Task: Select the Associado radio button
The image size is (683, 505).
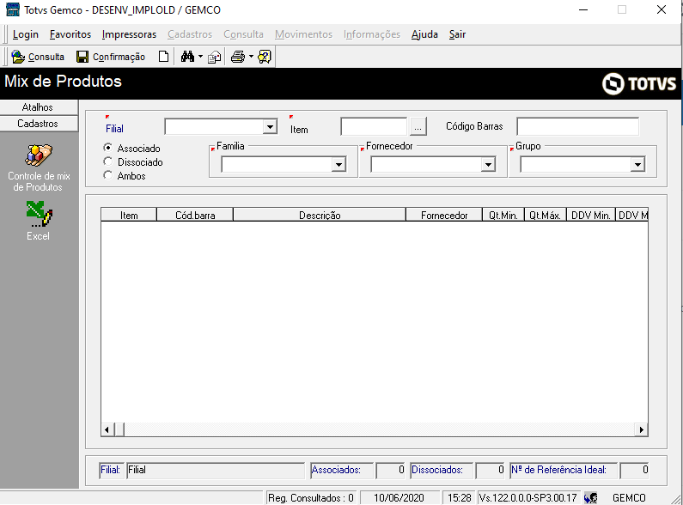Action: point(108,148)
